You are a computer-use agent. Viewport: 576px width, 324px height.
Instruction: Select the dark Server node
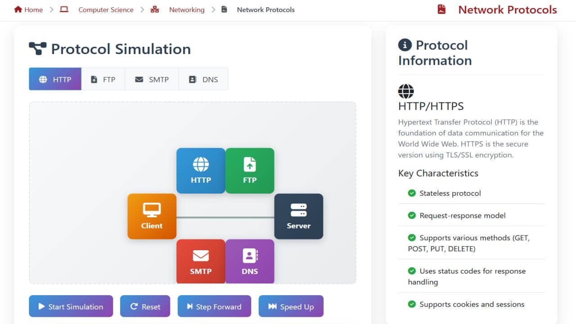299,216
